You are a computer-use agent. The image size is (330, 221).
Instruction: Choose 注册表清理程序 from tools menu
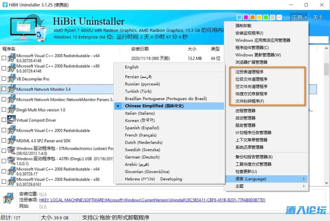[249, 72]
